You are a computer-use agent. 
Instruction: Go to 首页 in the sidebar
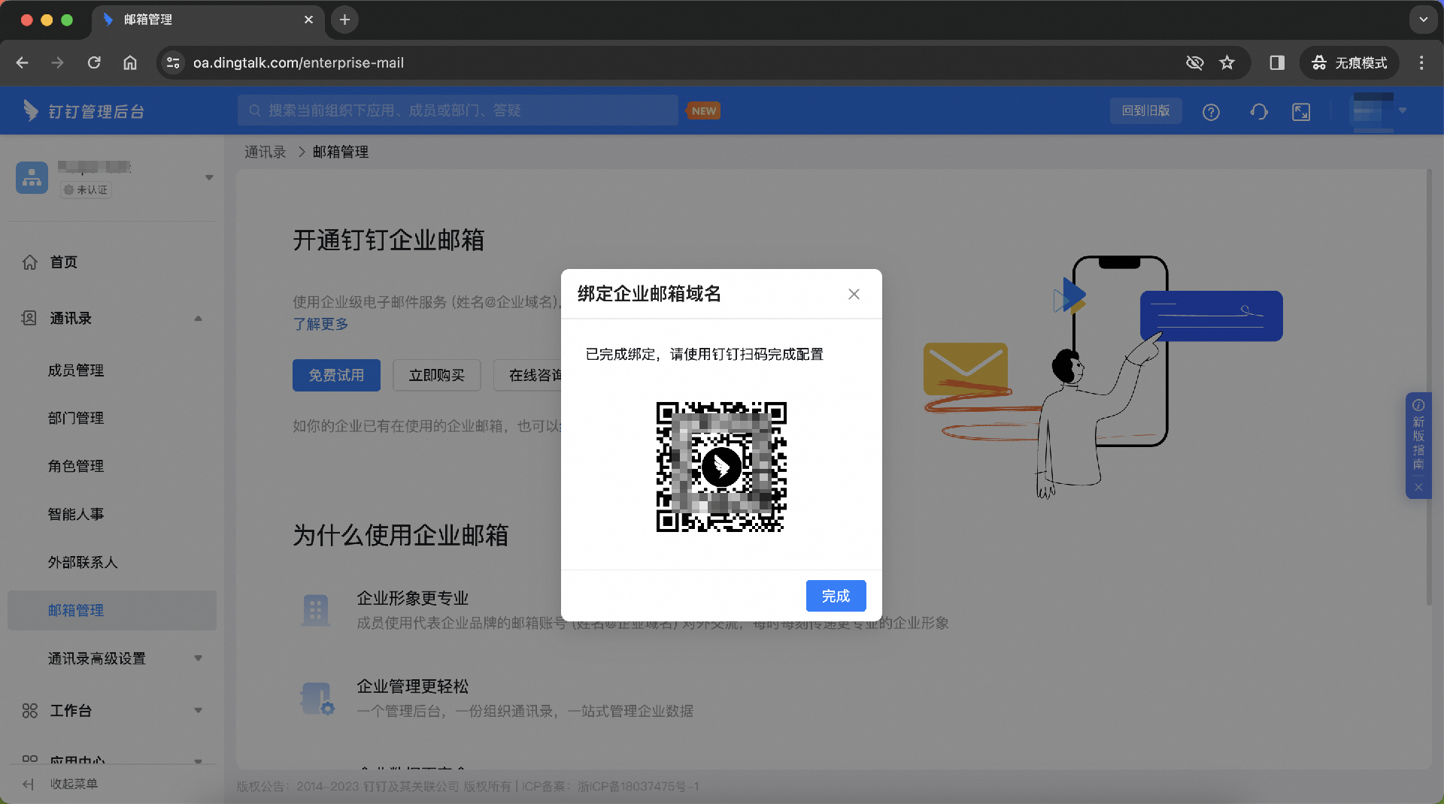pos(63,262)
